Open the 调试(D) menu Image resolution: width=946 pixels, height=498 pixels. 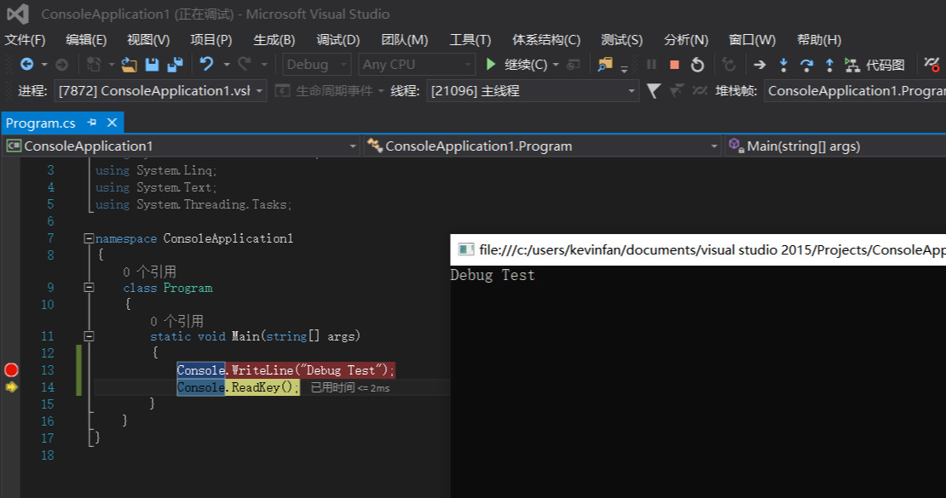tap(338, 39)
